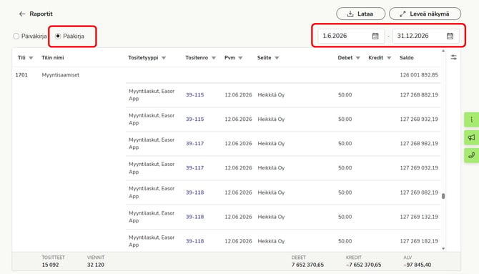Open Tili column filter arrow
The width and height of the screenshot is (479, 274).
[x=31, y=58]
